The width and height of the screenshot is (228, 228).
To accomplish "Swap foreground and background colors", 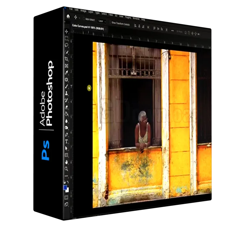I will 68,182.
